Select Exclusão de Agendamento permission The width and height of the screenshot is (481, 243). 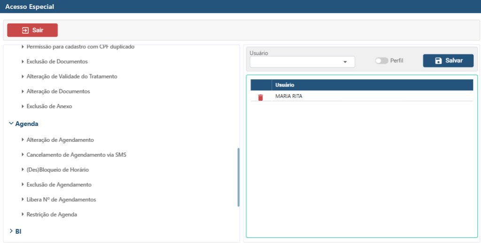pos(59,185)
